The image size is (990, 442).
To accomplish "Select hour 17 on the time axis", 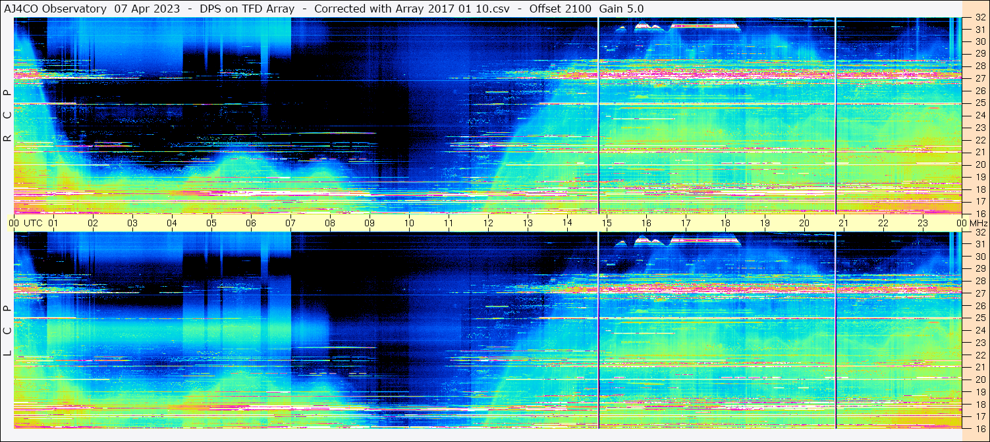I will (686, 223).
